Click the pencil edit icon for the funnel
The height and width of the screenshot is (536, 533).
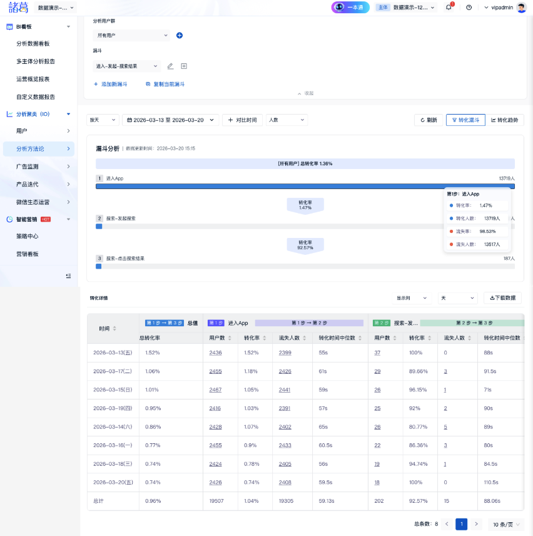[x=170, y=66]
